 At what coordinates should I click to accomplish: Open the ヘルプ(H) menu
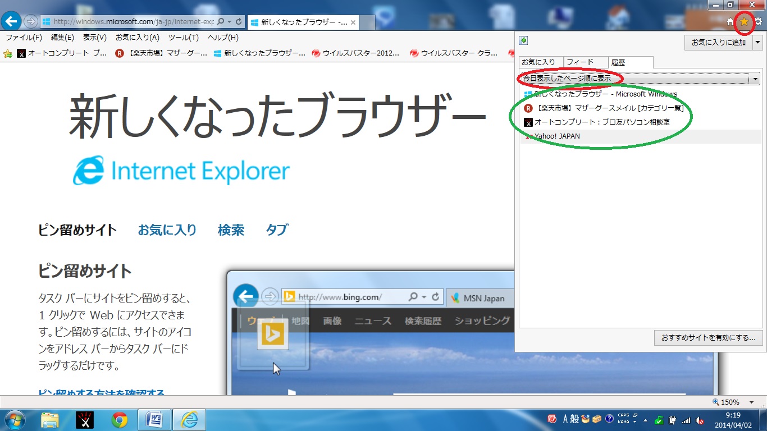223,38
